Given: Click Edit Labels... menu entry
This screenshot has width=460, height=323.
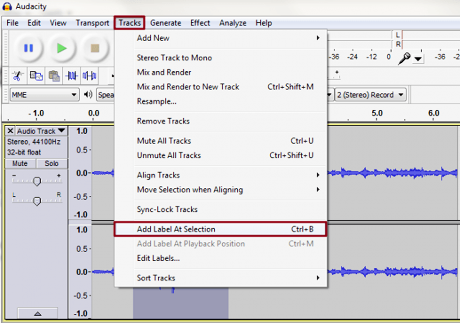Looking at the screenshot, I should coord(220,258).
